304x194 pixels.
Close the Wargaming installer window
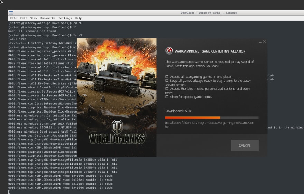pos(264,41)
